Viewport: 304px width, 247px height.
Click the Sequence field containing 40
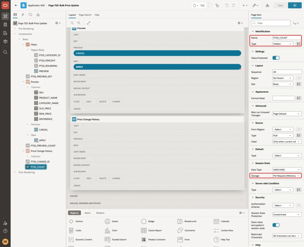287,72
